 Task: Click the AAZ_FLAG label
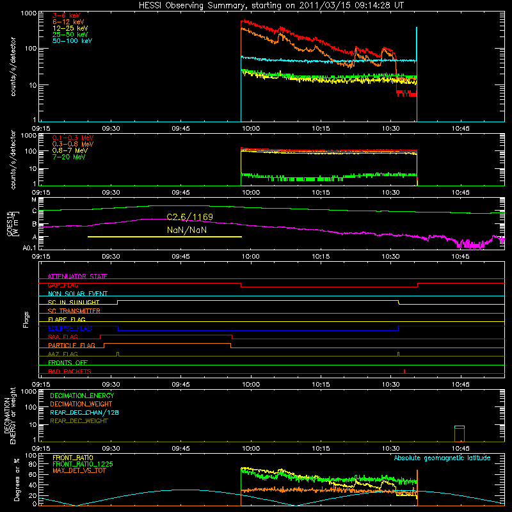pos(63,354)
